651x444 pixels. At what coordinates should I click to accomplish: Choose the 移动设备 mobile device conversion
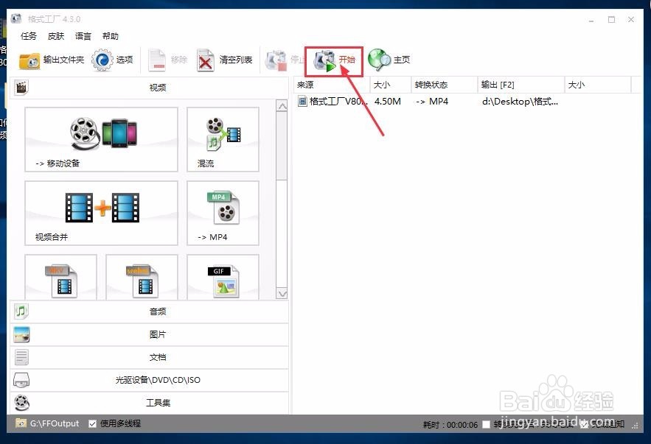(101, 139)
